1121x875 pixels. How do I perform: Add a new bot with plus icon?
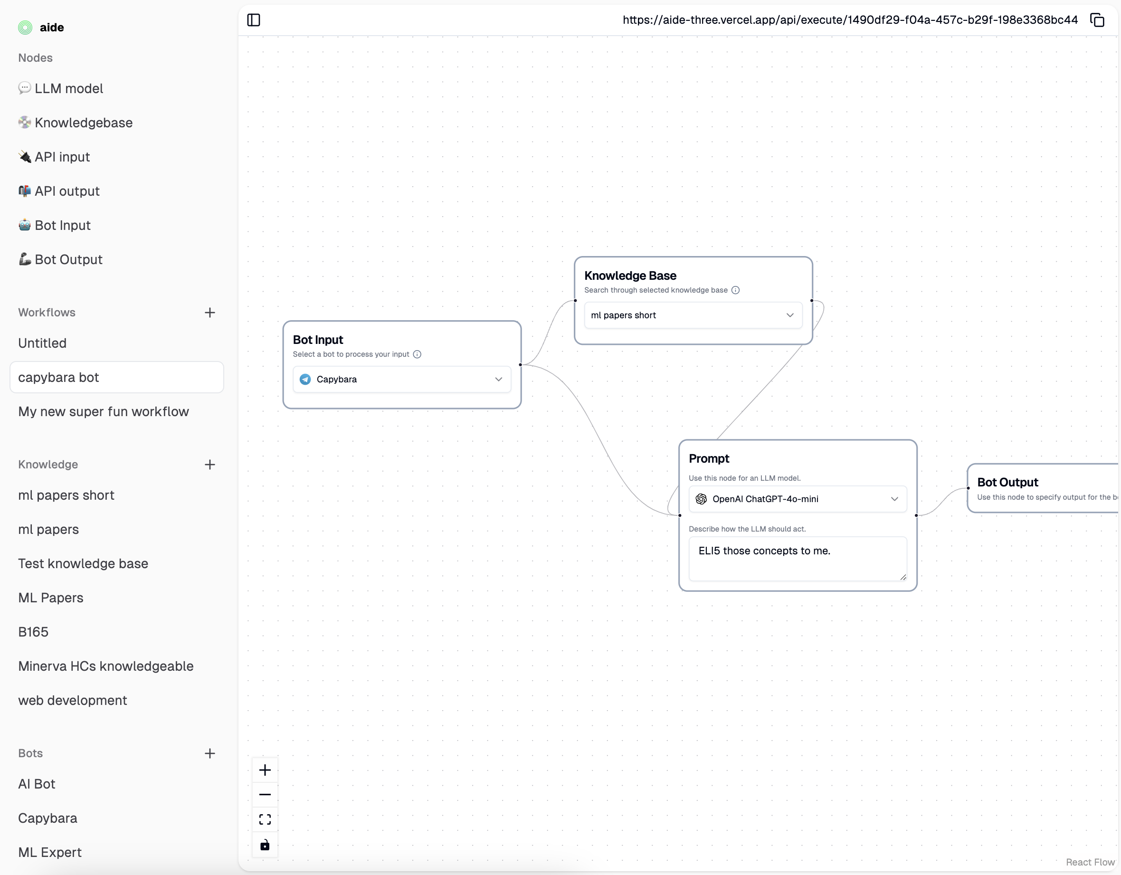click(x=209, y=753)
